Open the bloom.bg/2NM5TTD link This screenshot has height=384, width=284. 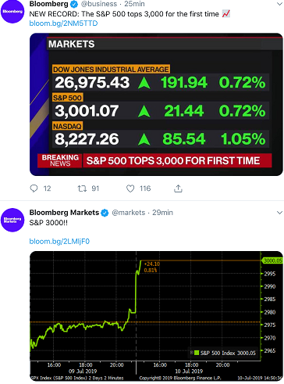tap(63, 23)
